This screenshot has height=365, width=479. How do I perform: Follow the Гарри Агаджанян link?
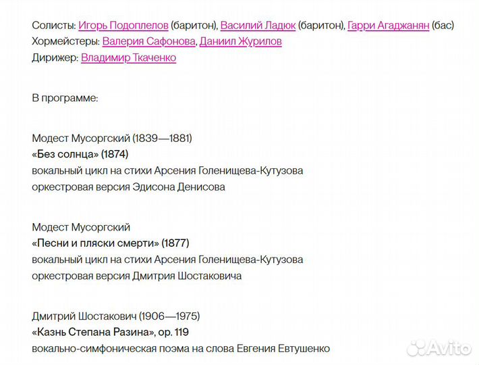pyautogui.click(x=387, y=26)
